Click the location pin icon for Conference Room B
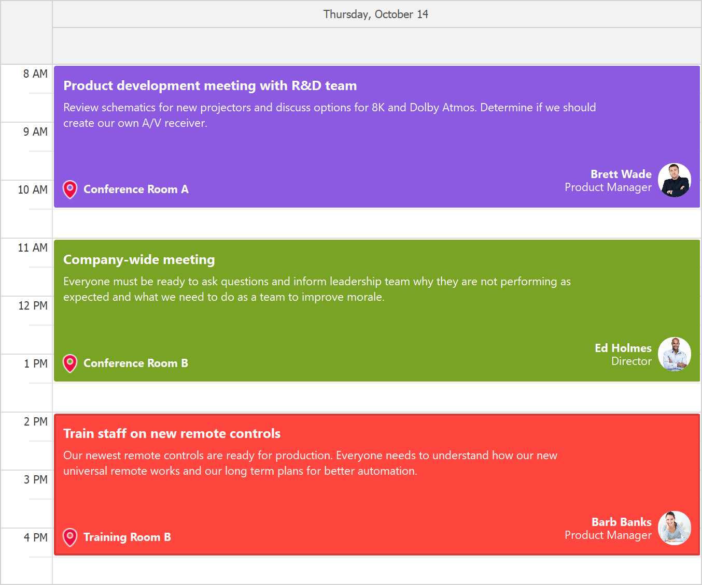The height and width of the screenshot is (585, 702). click(69, 363)
